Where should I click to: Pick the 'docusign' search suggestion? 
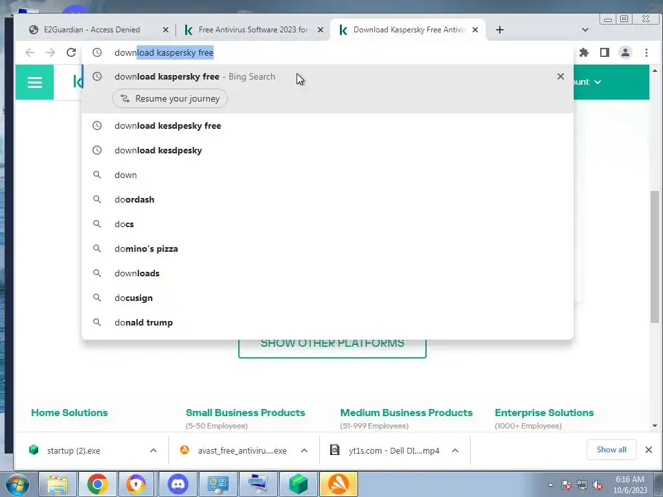click(x=328, y=298)
